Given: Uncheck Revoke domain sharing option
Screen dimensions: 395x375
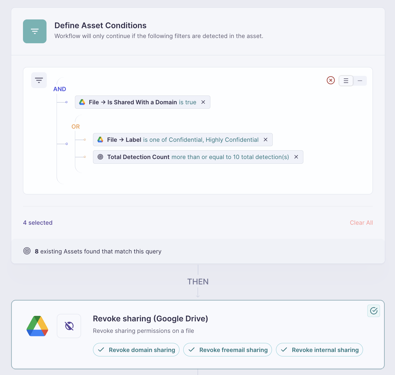Looking at the screenshot, I should pyautogui.click(x=136, y=350).
